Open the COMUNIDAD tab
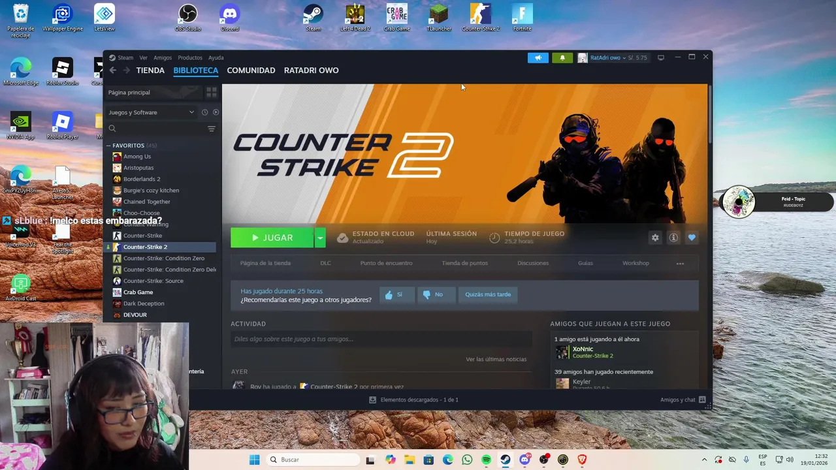The height and width of the screenshot is (470, 836). [x=251, y=70]
